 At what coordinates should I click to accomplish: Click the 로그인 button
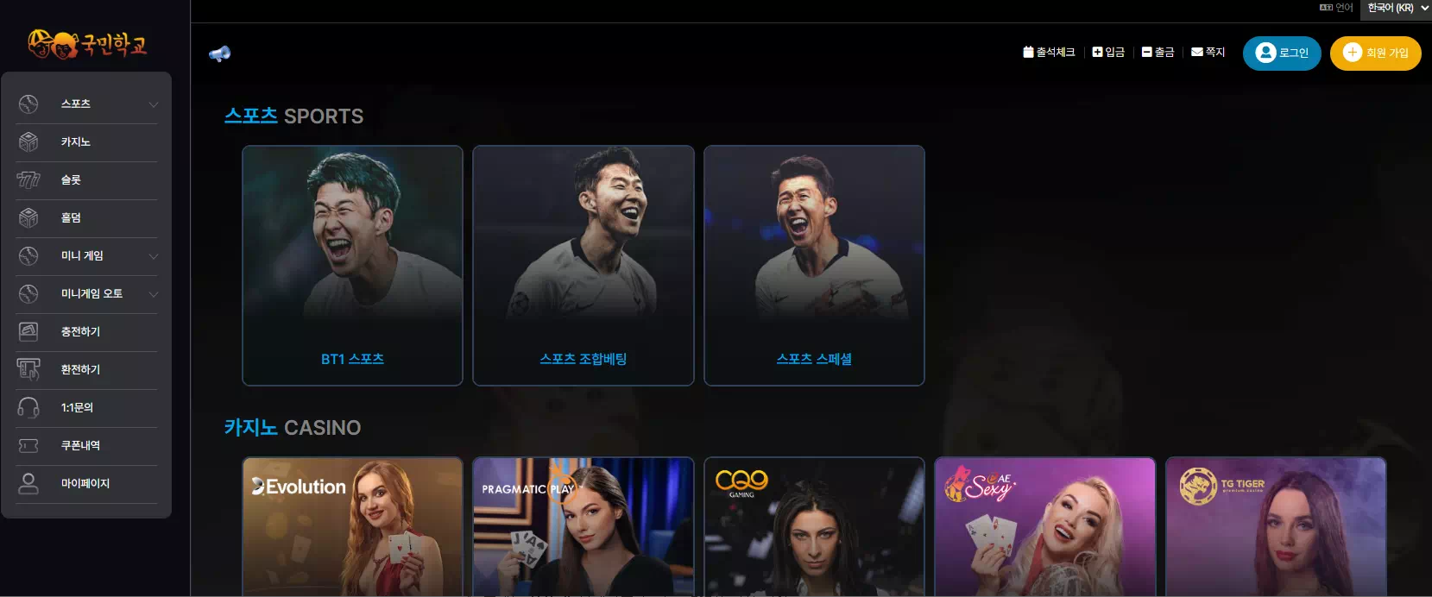pos(1282,53)
